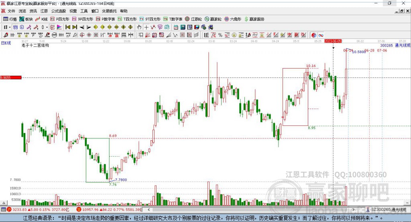411x222 pixels.
Task: Open the calendar icon in toolbar
Action: 176,27
